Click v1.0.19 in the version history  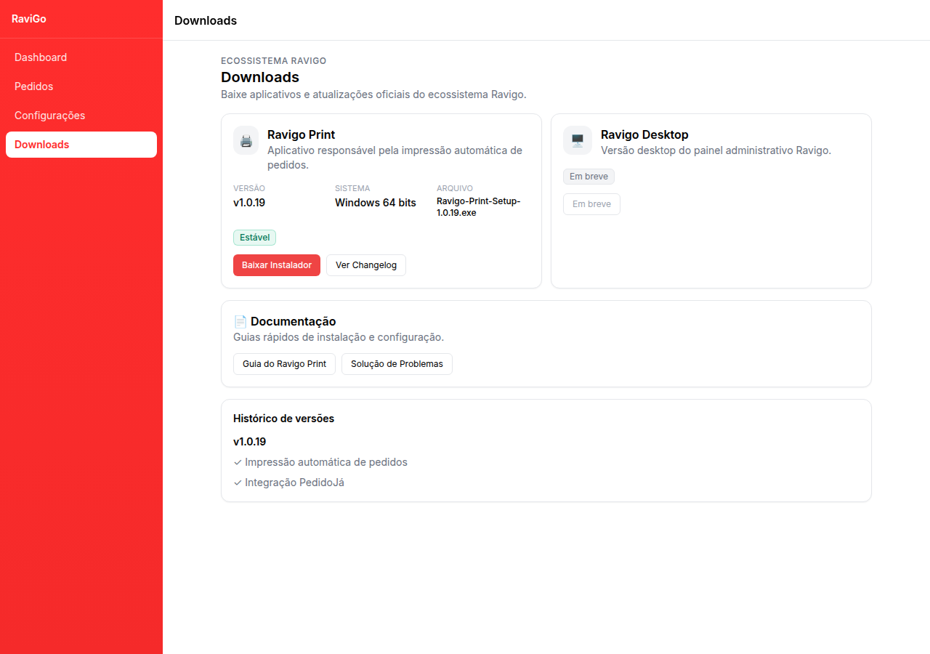coord(249,441)
